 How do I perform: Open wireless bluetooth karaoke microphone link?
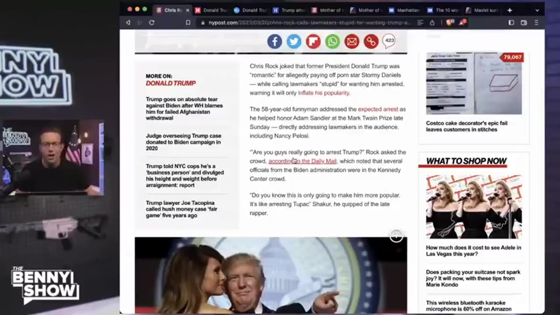pyautogui.click(x=469, y=306)
